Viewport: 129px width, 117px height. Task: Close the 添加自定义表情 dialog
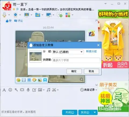98,45
